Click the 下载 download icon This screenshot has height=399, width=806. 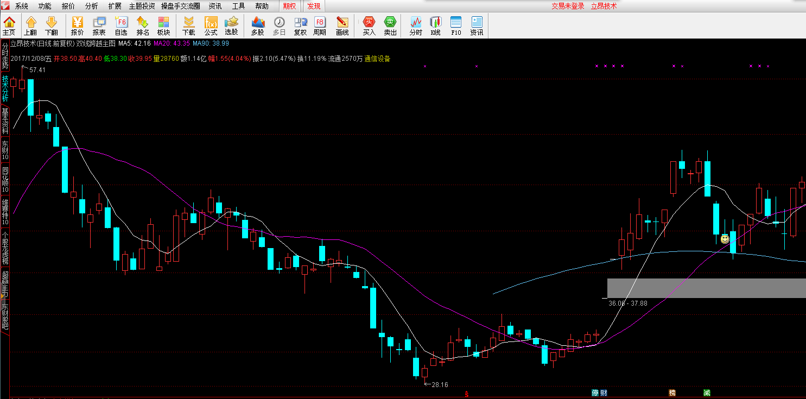(x=189, y=26)
